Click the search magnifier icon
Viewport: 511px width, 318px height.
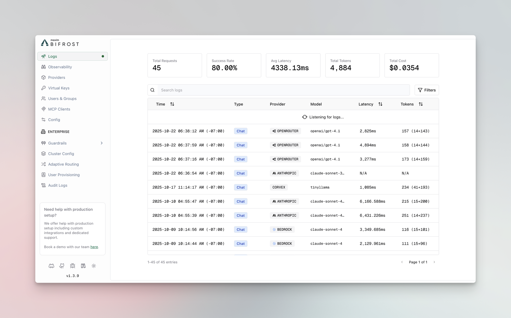click(153, 90)
